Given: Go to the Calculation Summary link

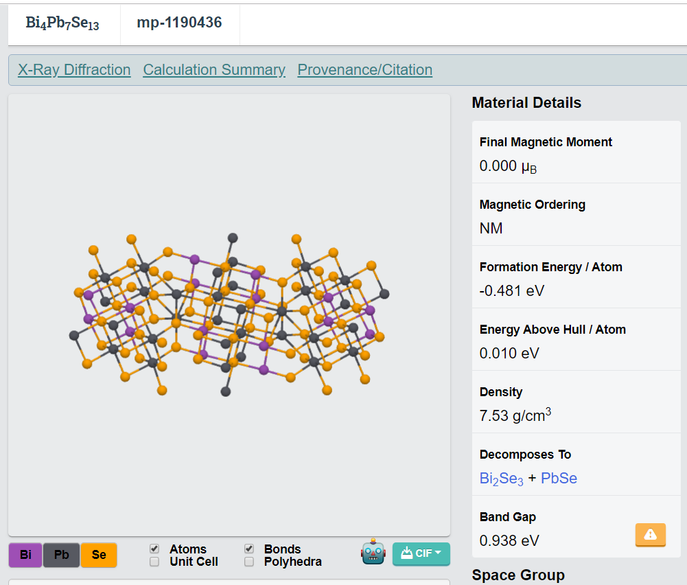Looking at the screenshot, I should pyautogui.click(x=214, y=70).
